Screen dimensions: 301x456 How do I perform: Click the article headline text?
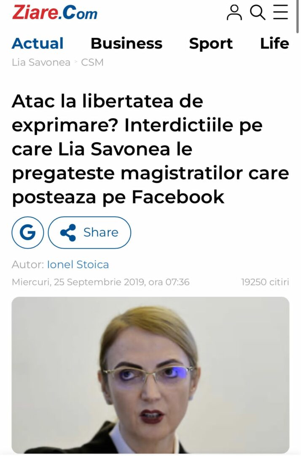tap(150, 149)
